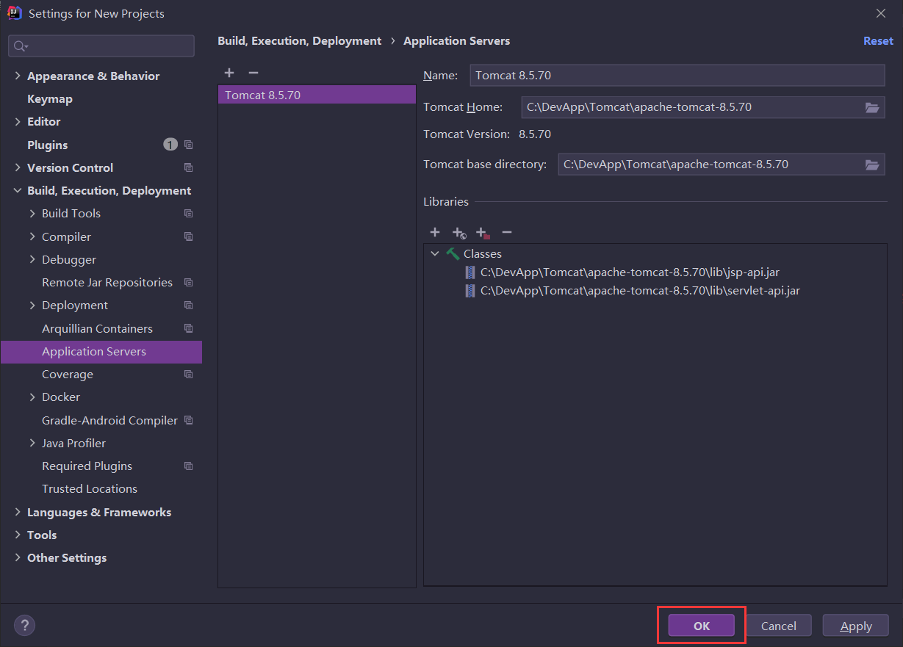Browse for Tomcat base directory folder
This screenshot has height=647, width=903.
[x=871, y=165]
